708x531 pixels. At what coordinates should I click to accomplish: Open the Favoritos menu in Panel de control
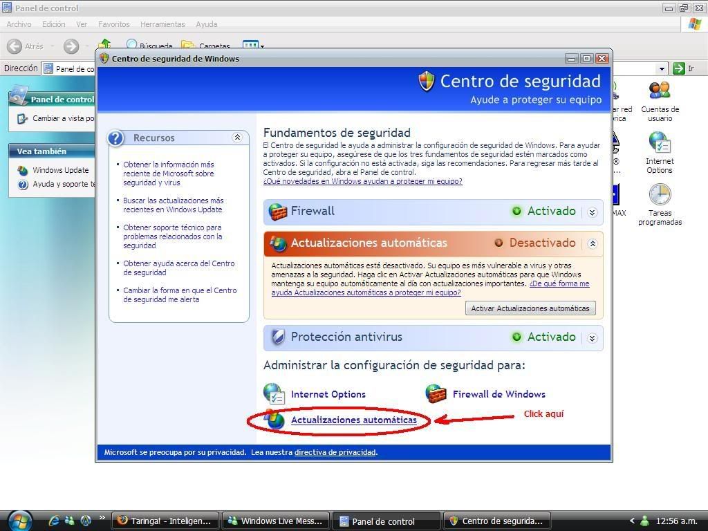pyautogui.click(x=114, y=24)
